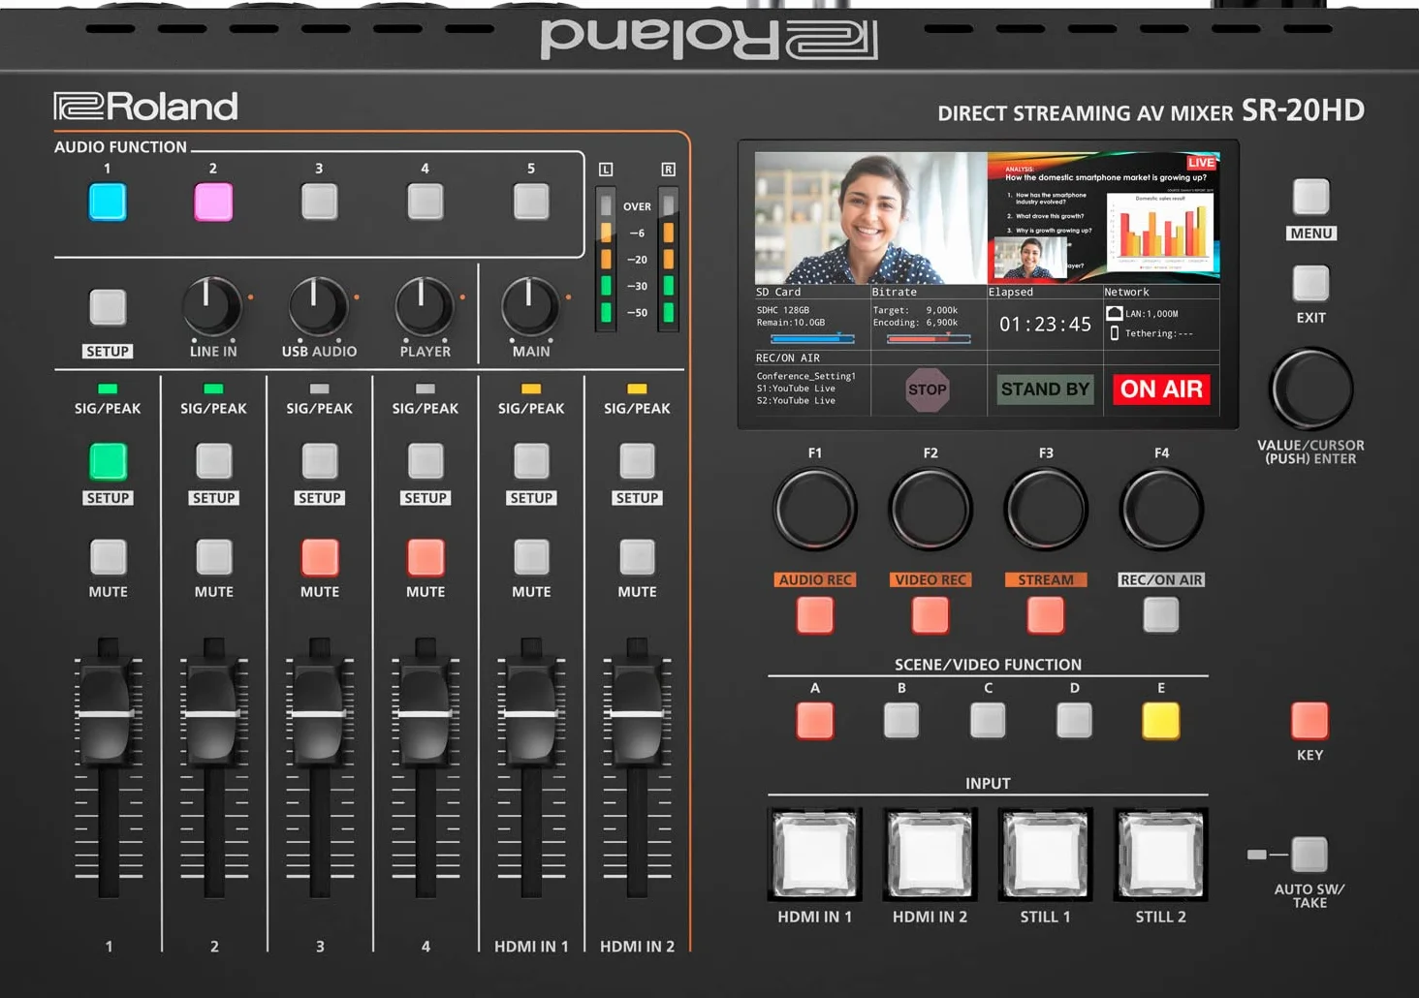Screen dimensions: 1419x998
Task: Tap Audio Function button 4
Action: (425, 203)
